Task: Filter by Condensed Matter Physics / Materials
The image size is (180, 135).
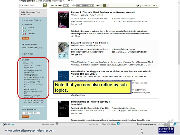Action: (34, 71)
